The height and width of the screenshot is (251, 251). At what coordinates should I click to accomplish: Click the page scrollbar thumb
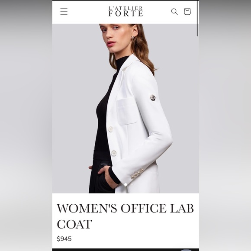pos(197,19)
